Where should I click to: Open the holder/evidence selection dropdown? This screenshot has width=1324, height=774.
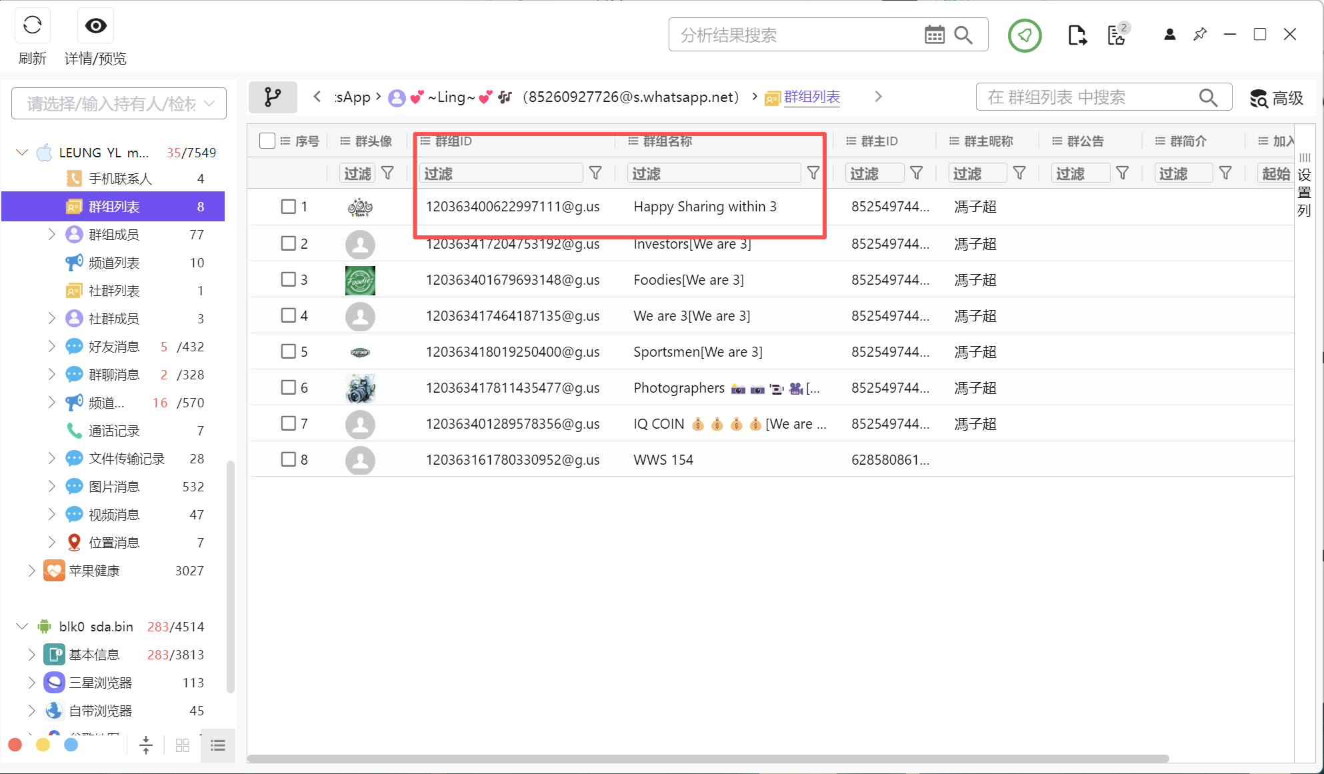point(119,104)
